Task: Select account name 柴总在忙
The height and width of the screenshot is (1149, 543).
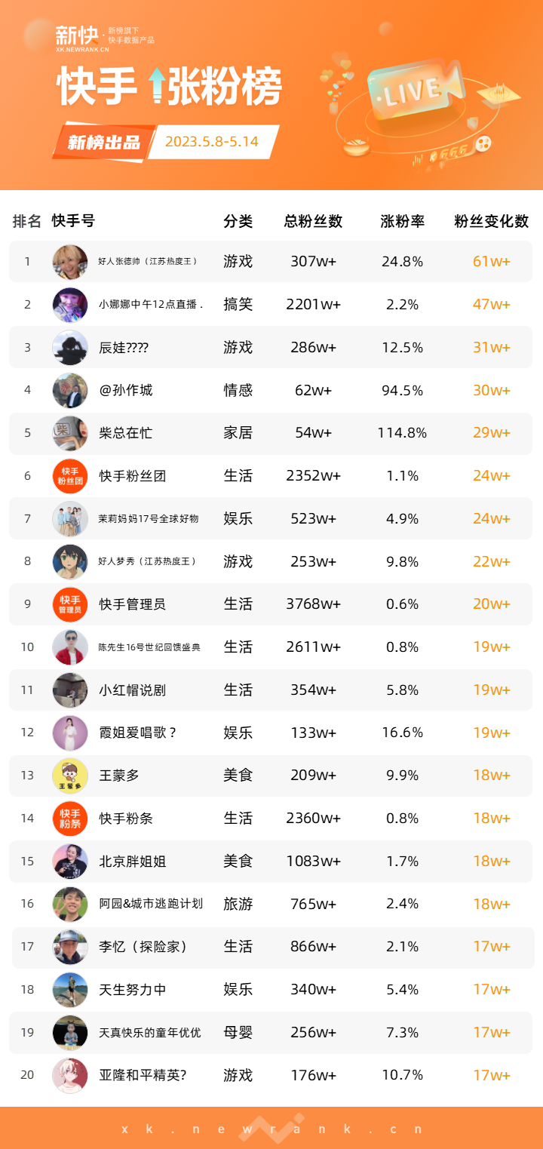Action: tap(126, 433)
